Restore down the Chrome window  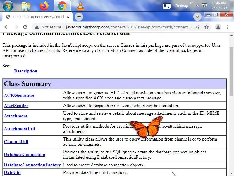(216, 14)
